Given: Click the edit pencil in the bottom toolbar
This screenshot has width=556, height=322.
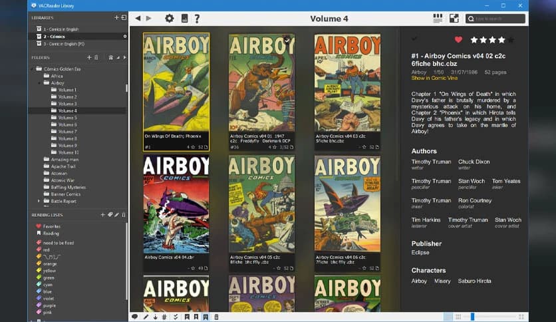Looking at the screenshot, I should coord(146,317).
